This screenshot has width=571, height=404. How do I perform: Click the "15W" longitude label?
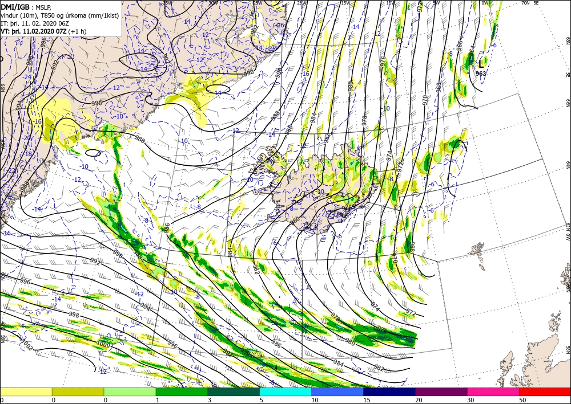pos(345,3)
